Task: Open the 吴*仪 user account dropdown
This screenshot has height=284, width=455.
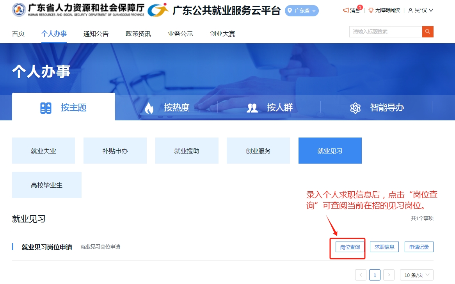Action: [x=421, y=10]
